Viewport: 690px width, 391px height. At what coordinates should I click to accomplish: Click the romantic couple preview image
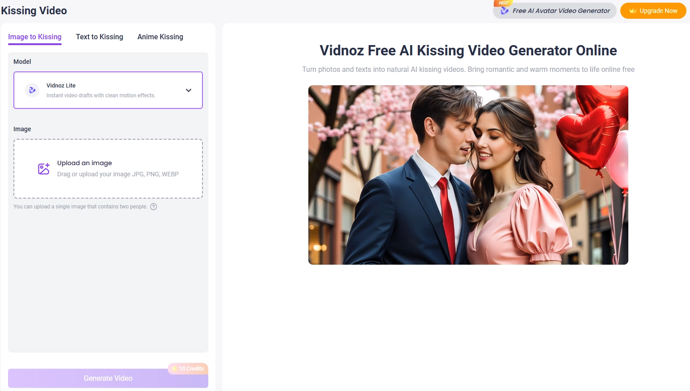pos(468,175)
